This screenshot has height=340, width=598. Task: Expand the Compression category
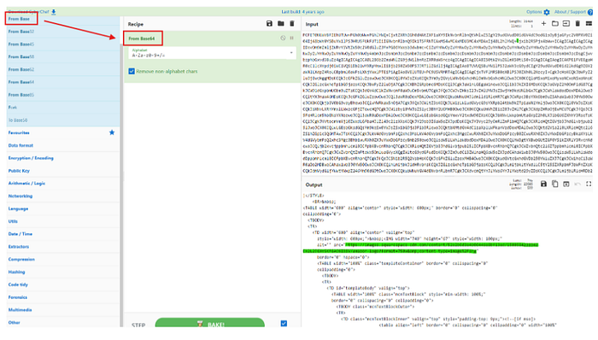[62, 259]
